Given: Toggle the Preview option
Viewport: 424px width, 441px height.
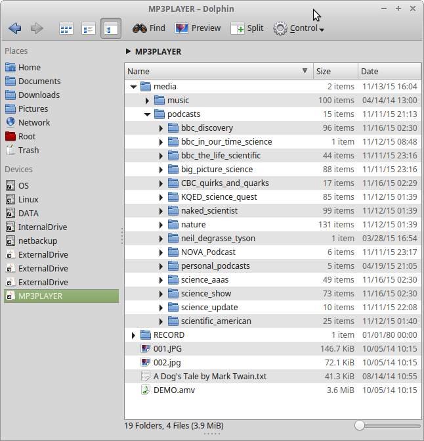Looking at the screenshot, I should [x=198, y=28].
